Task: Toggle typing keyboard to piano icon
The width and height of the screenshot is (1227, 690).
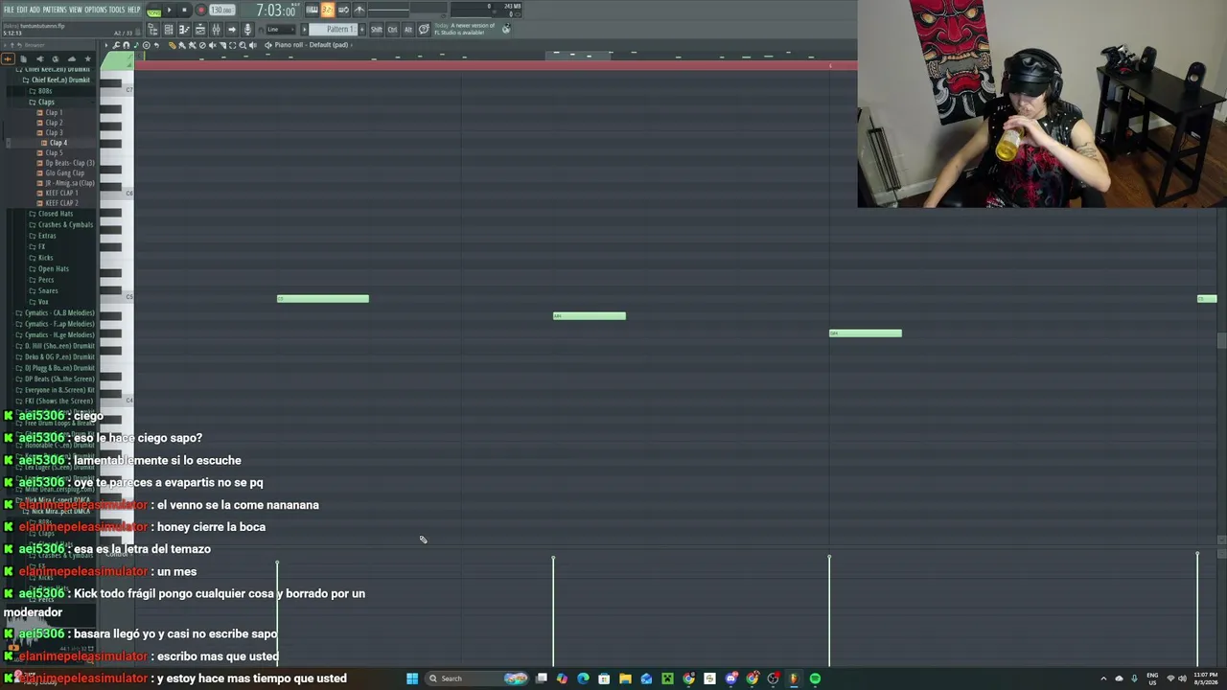Action: pyautogui.click(x=312, y=10)
